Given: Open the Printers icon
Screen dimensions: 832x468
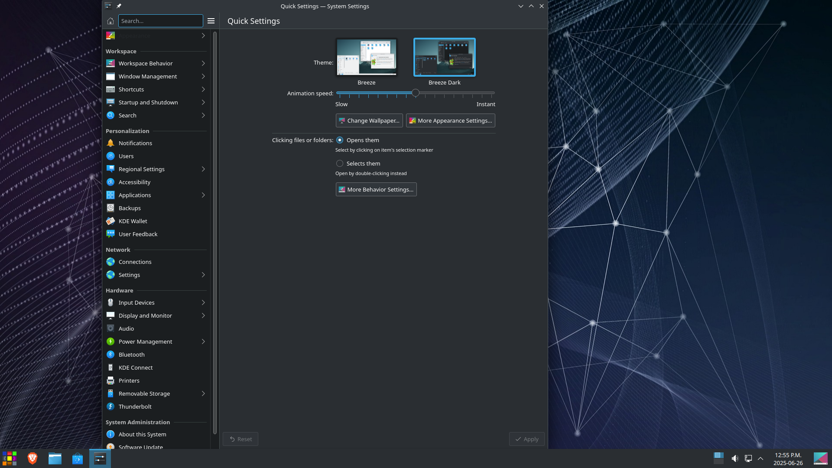Looking at the screenshot, I should (x=110, y=380).
